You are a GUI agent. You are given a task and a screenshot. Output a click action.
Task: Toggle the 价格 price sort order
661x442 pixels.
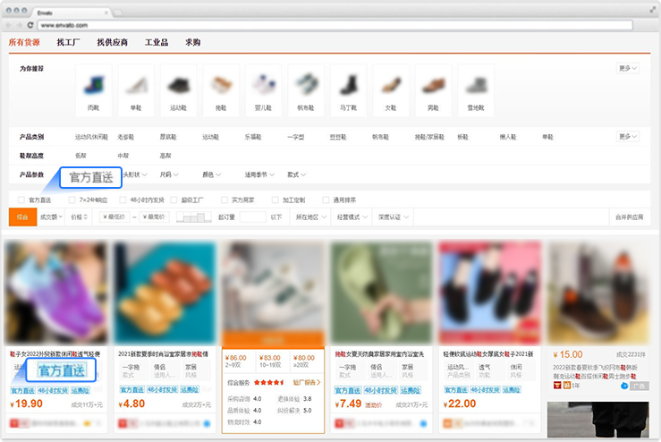[79, 217]
